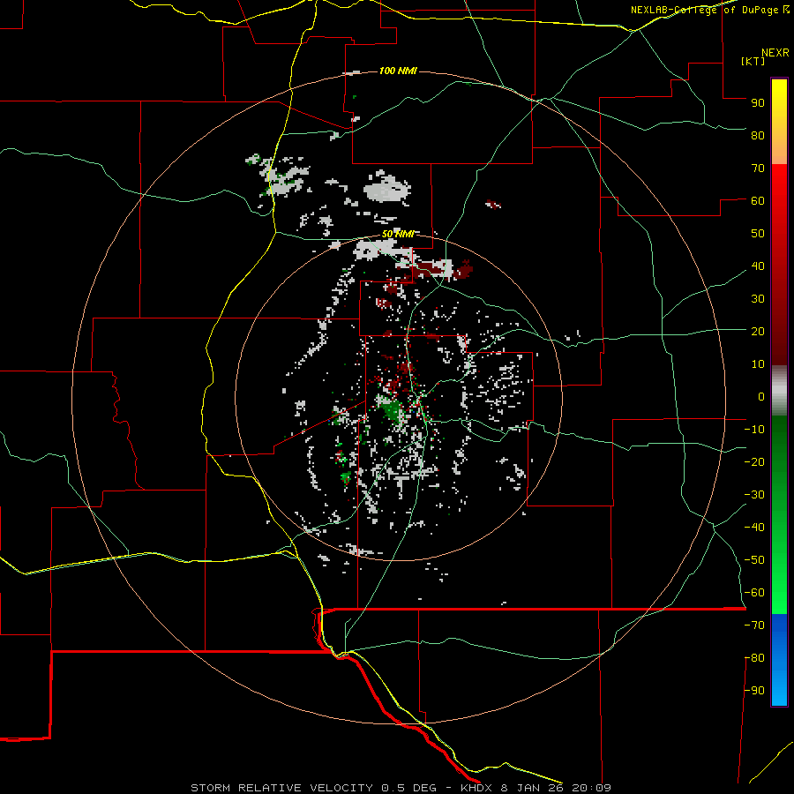This screenshot has height=794, width=794.
Task: Click the '-80' scale value
Action: [754, 658]
